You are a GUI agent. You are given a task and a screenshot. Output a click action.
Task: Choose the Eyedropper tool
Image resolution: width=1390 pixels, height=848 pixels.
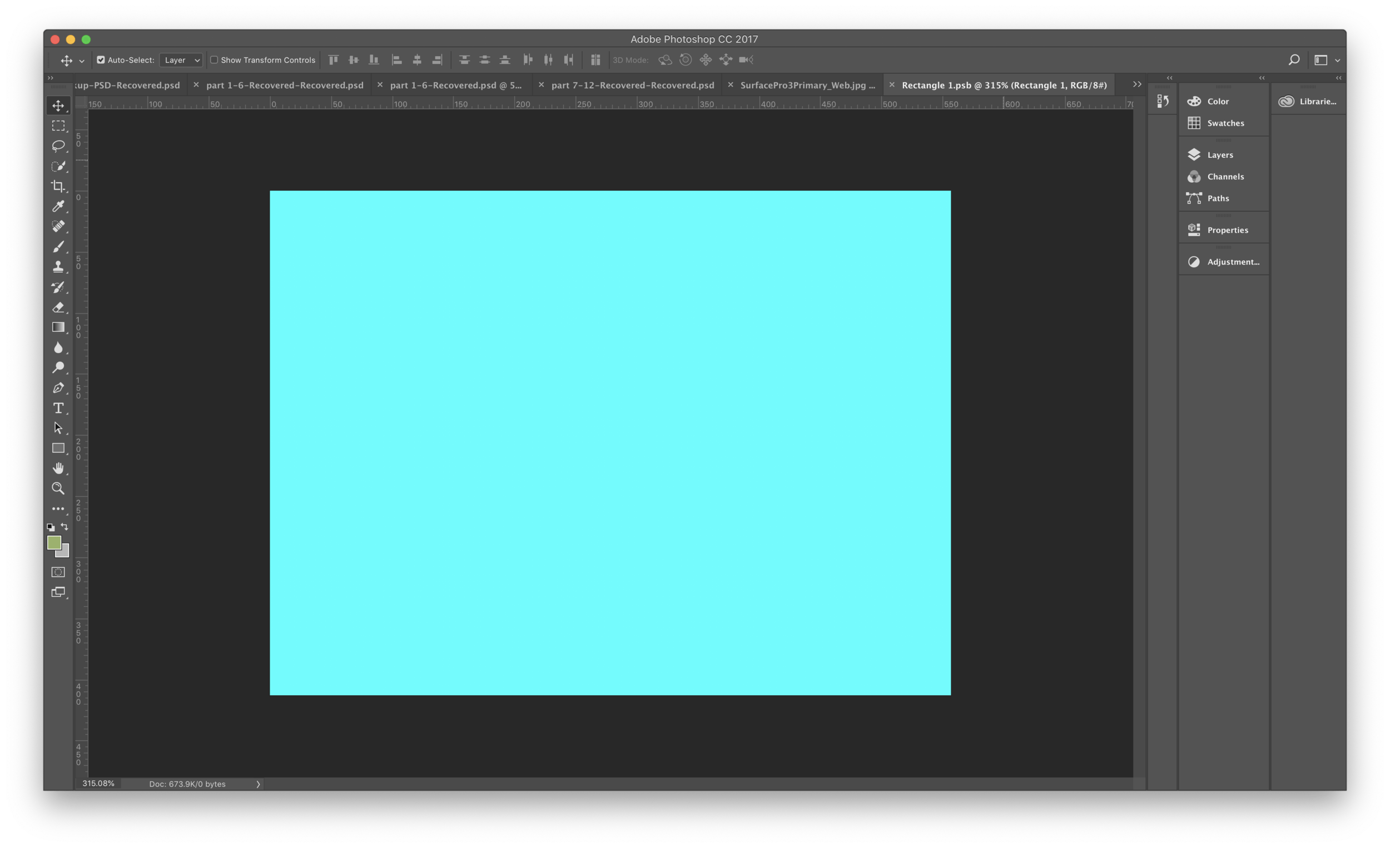tap(58, 206)
